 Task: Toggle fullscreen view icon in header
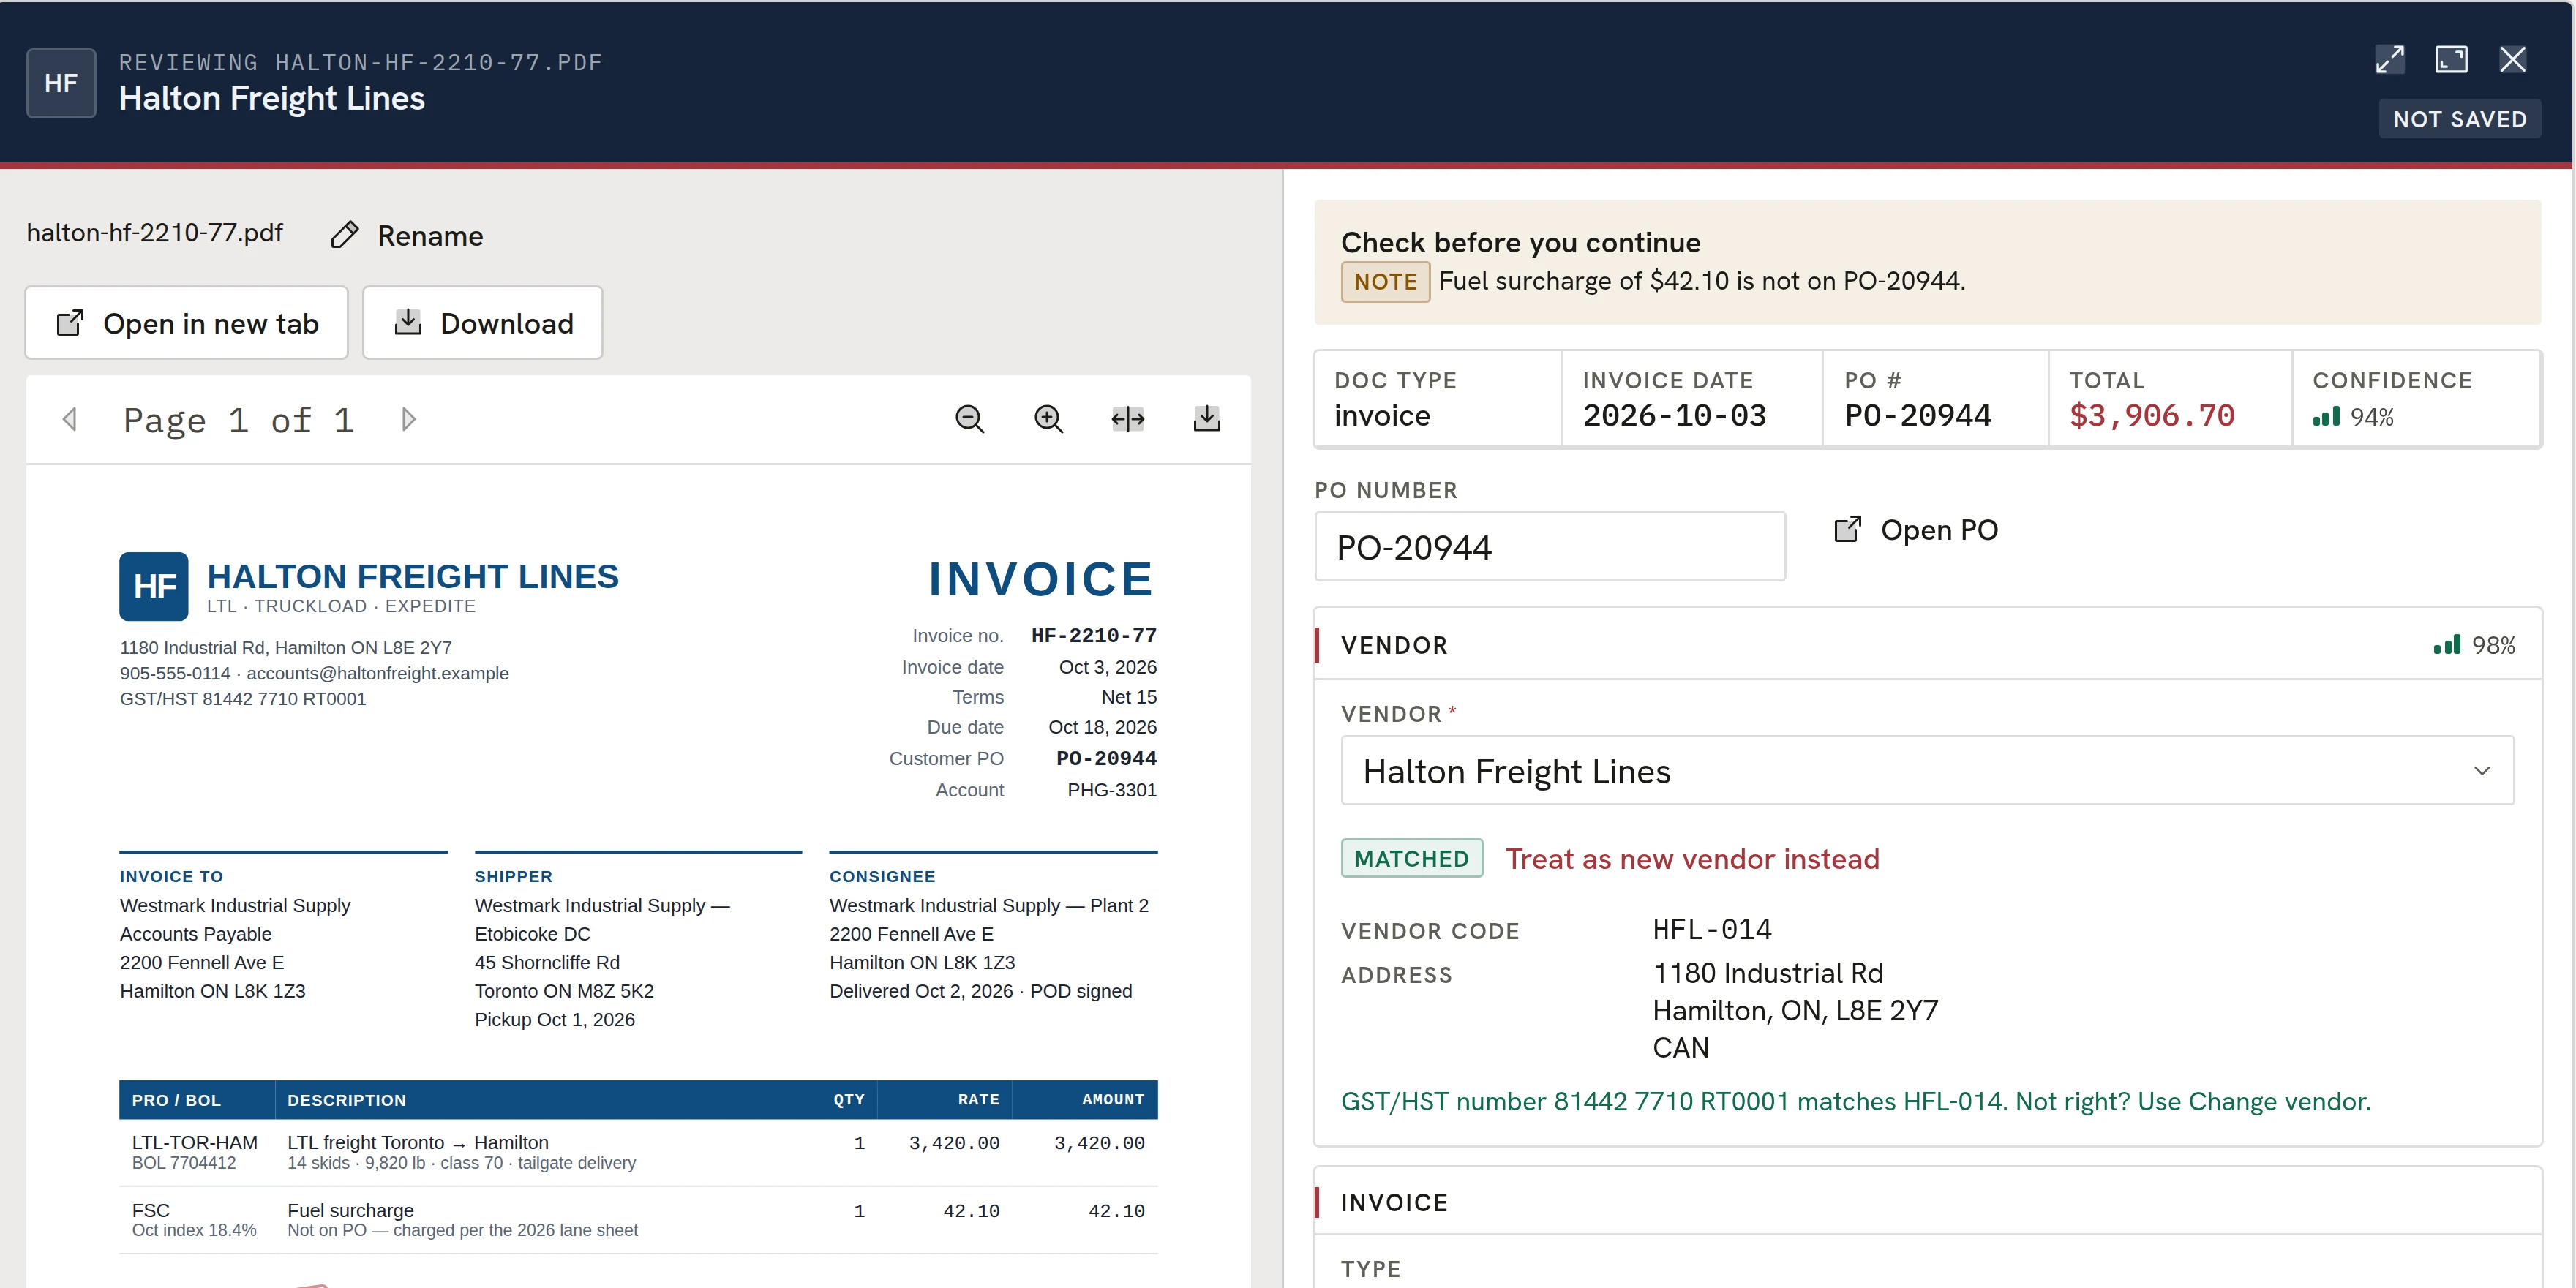coord(2450,60)
